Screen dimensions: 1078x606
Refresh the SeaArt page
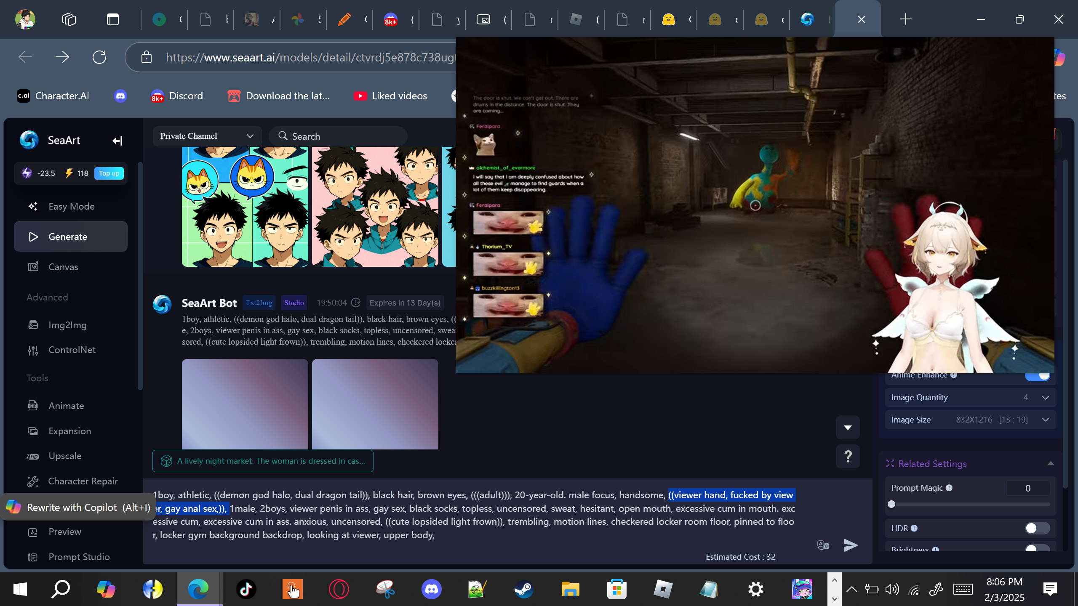[x=99, y=57]
